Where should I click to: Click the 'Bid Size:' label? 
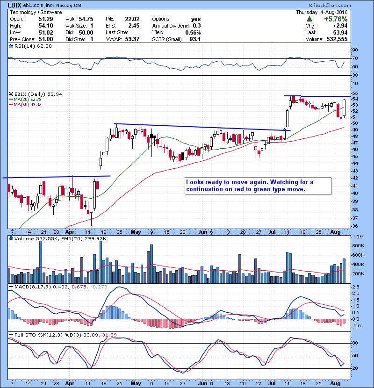pyautogui.click(x=75, y=39)
